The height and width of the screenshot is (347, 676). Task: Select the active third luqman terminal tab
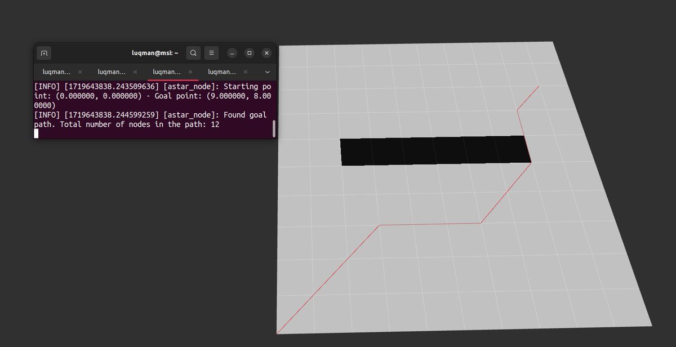tap(167, 72)
